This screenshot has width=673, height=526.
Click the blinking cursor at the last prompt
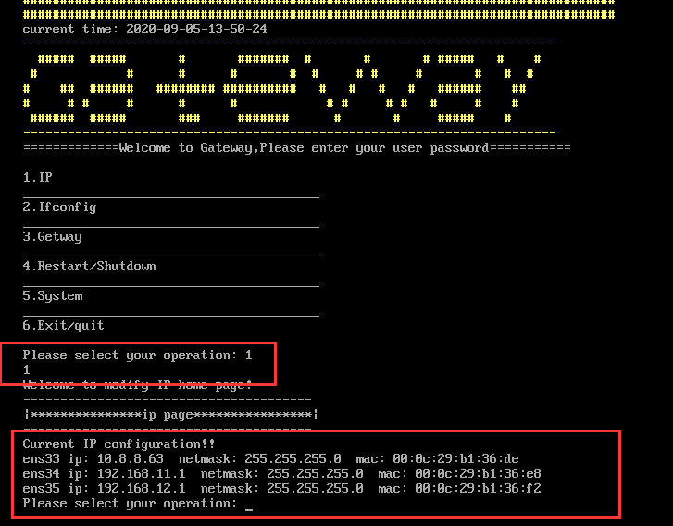pyautogui.click(x=249, y=504)
